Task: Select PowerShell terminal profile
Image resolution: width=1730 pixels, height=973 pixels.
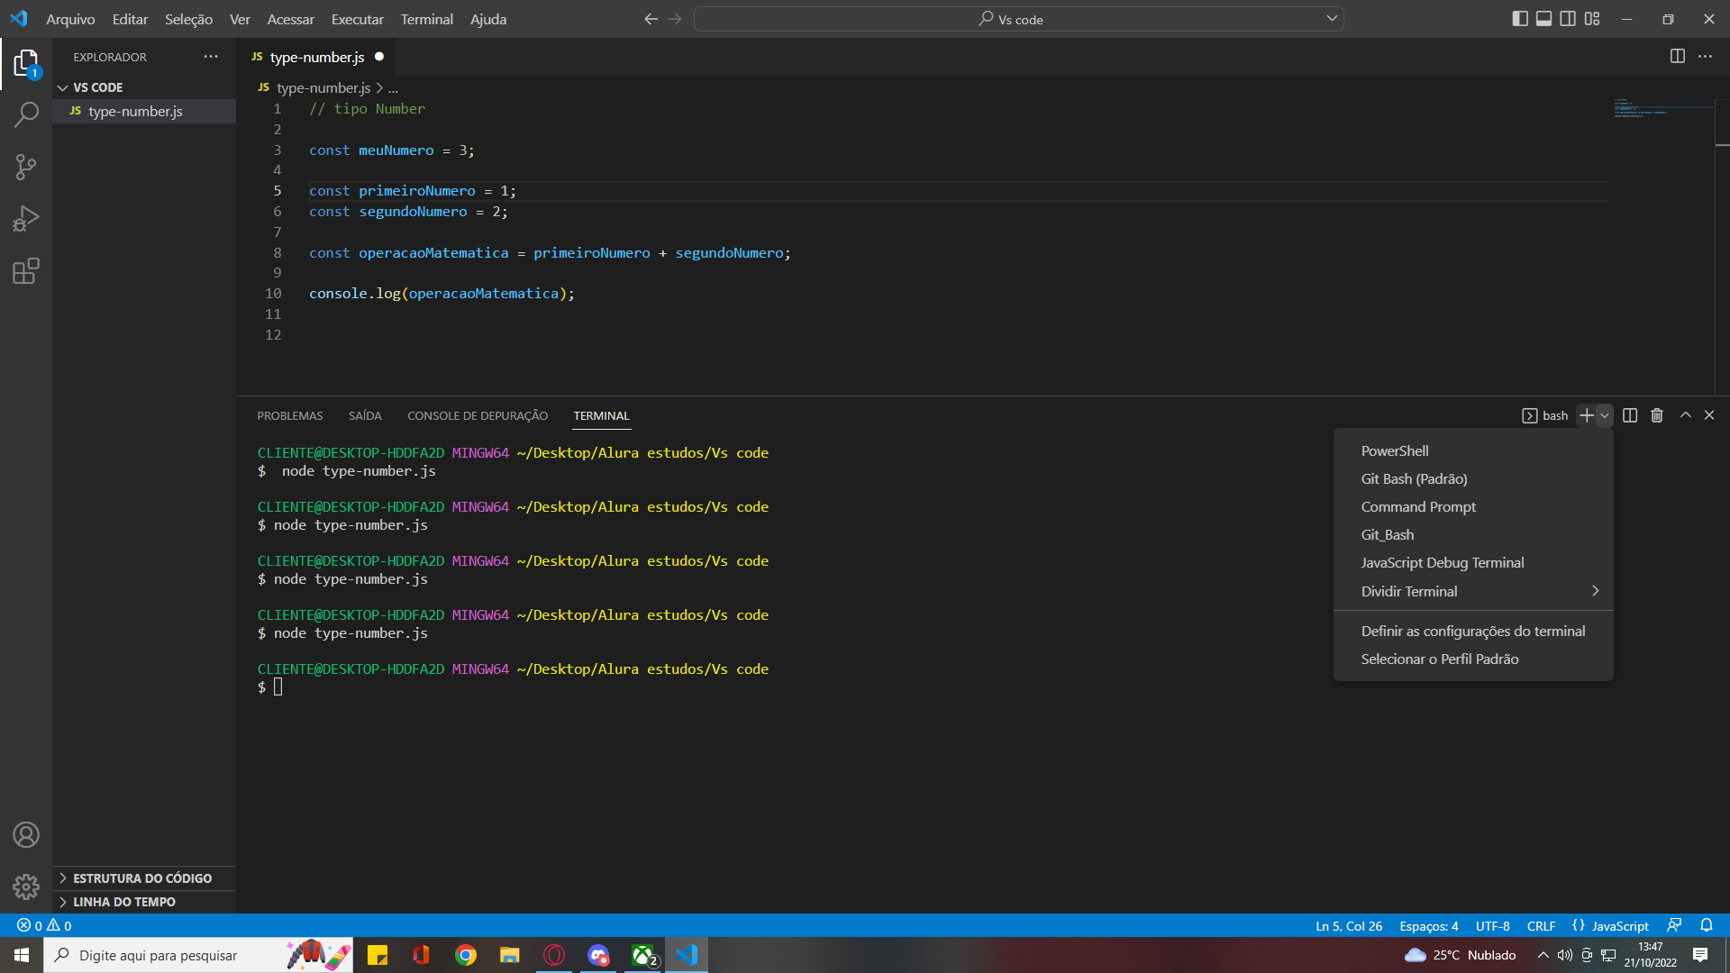Action: (x=1392, y=449)
